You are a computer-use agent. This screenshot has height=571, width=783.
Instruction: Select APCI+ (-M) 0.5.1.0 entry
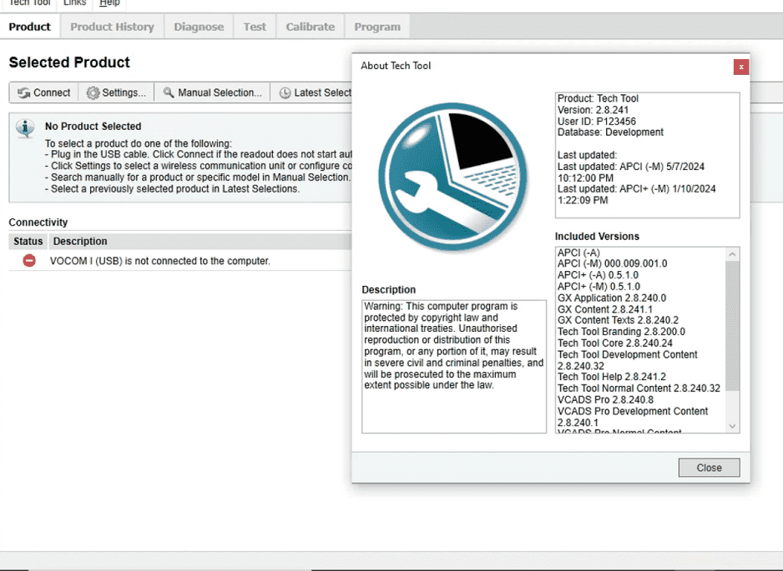pos(599,286)
